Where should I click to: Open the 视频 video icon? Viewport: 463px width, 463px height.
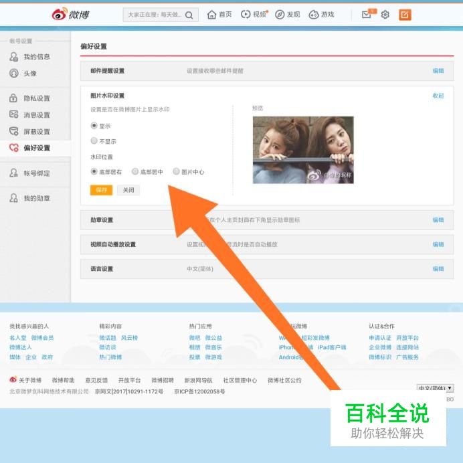coord(246,14)
